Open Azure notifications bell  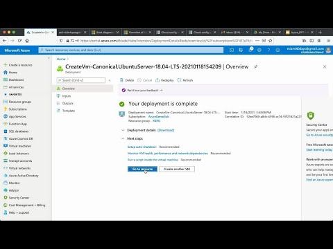[250, 50]
